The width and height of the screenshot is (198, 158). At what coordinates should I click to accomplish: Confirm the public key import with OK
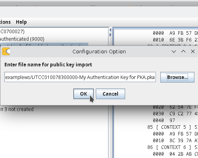(84, 94)
